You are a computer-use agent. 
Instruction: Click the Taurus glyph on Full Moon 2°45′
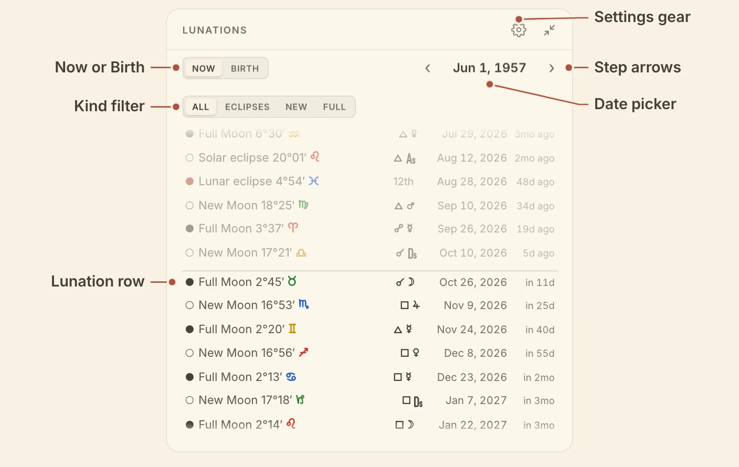point(292,281)
